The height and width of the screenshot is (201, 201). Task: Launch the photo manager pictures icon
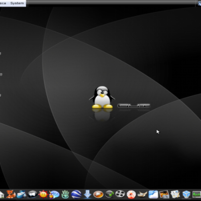coord(164,194)
